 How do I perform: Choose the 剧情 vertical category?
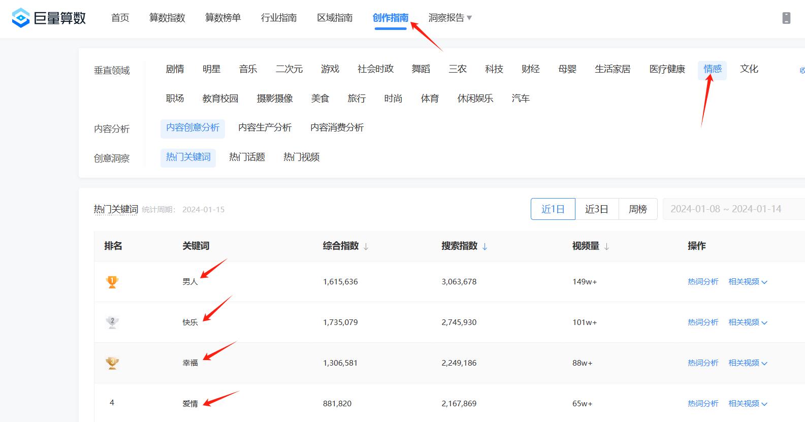tap(175, 69)
